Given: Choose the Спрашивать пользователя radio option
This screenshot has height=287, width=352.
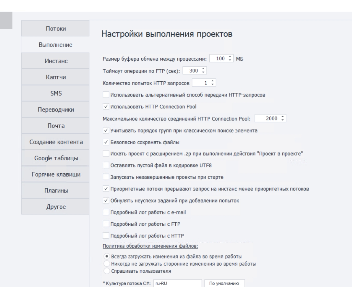Looking at the screenshot, I should (107, 271).
